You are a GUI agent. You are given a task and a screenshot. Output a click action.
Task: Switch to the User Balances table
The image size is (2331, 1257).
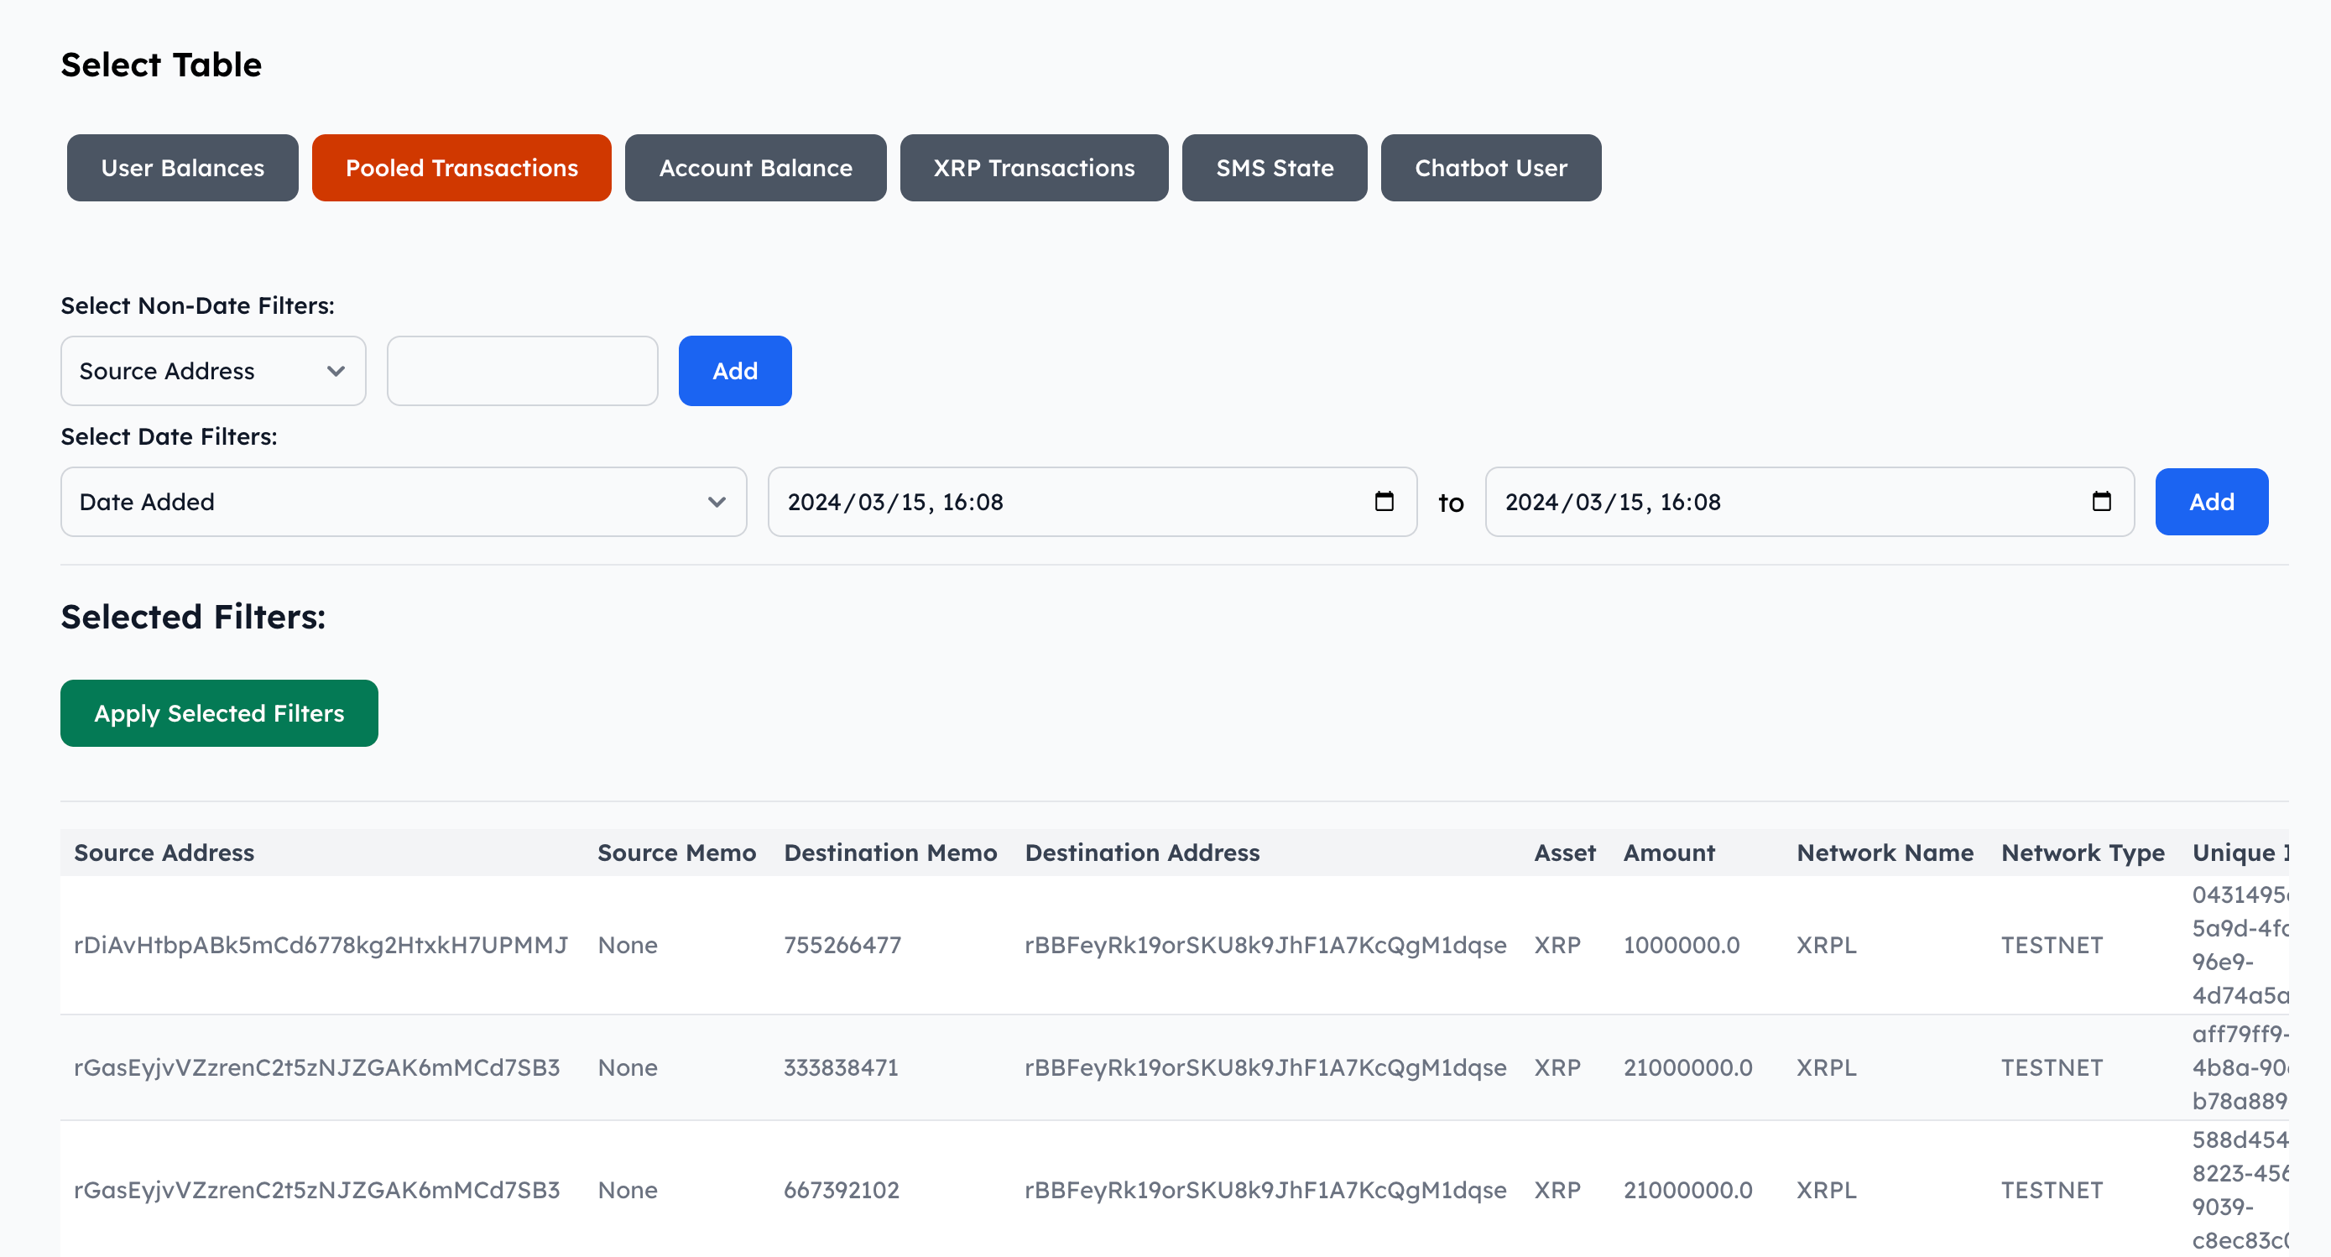182,168
